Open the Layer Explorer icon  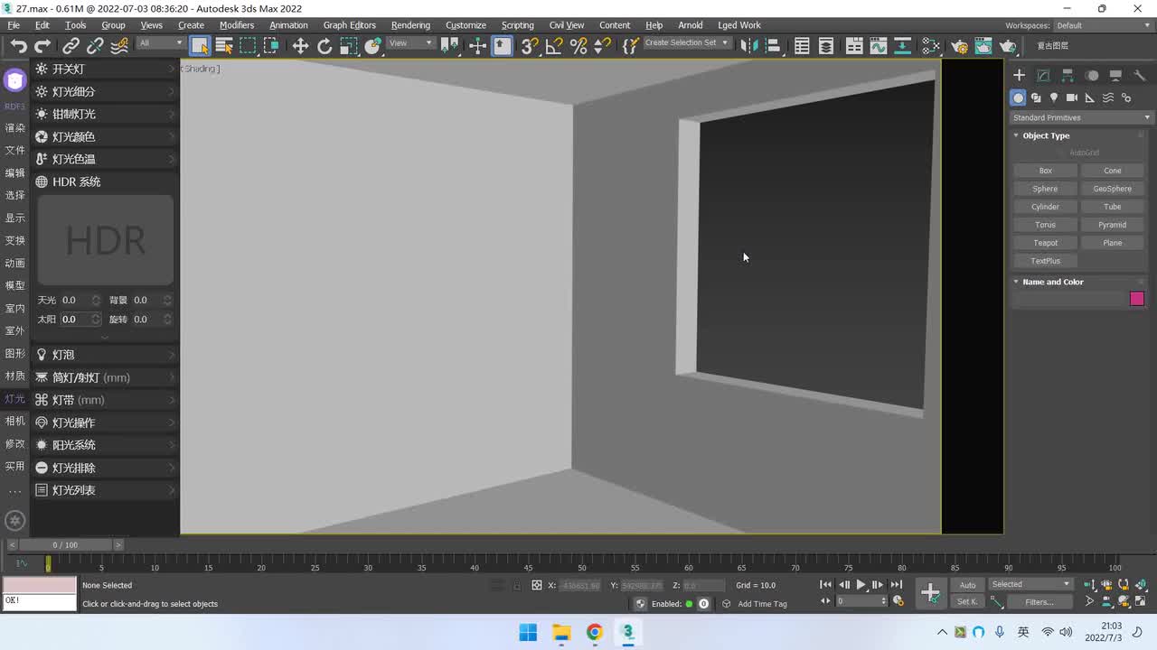point(825,46)
